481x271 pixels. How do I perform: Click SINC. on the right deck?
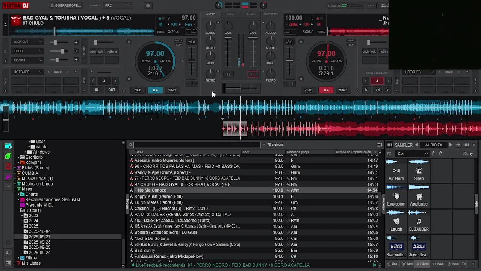[x=343, y=90]
